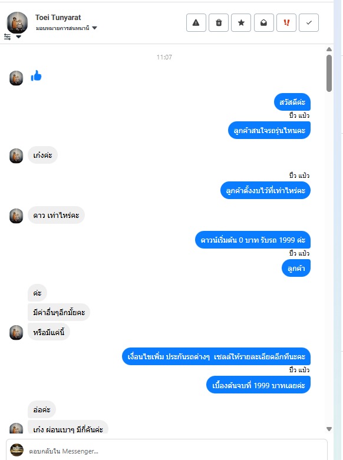Expand the assign conversation dropdown arrow

click(x=94, y=28)
